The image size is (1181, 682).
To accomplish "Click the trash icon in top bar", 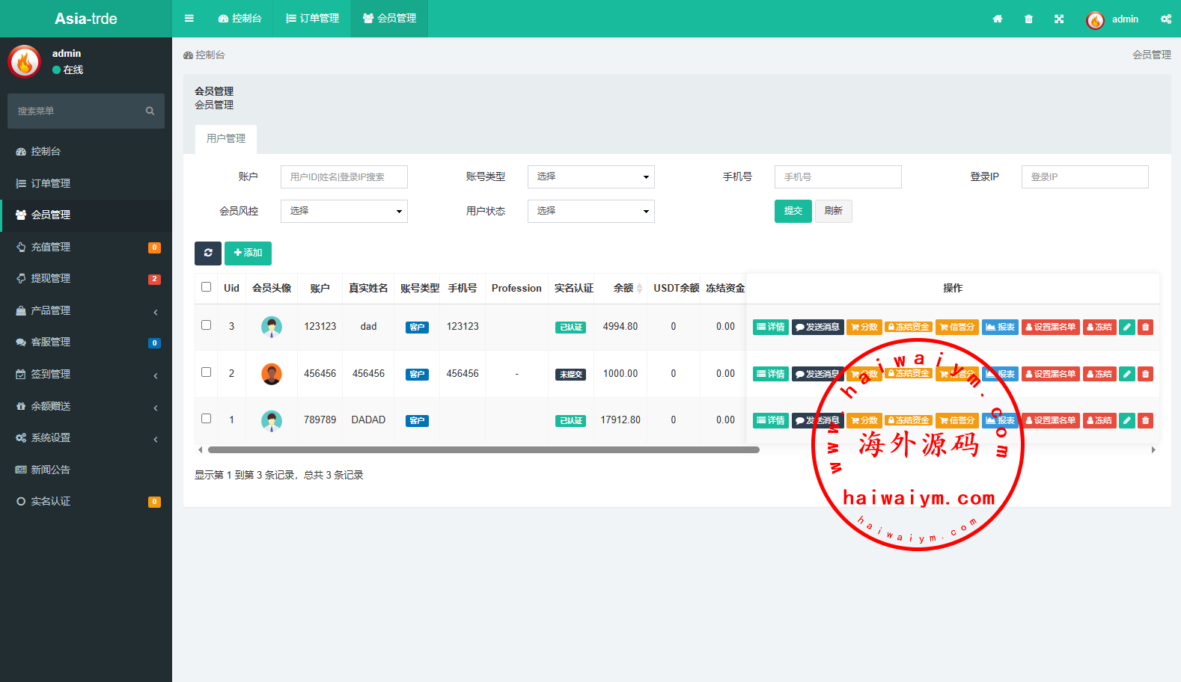I will coord(1028,19).
